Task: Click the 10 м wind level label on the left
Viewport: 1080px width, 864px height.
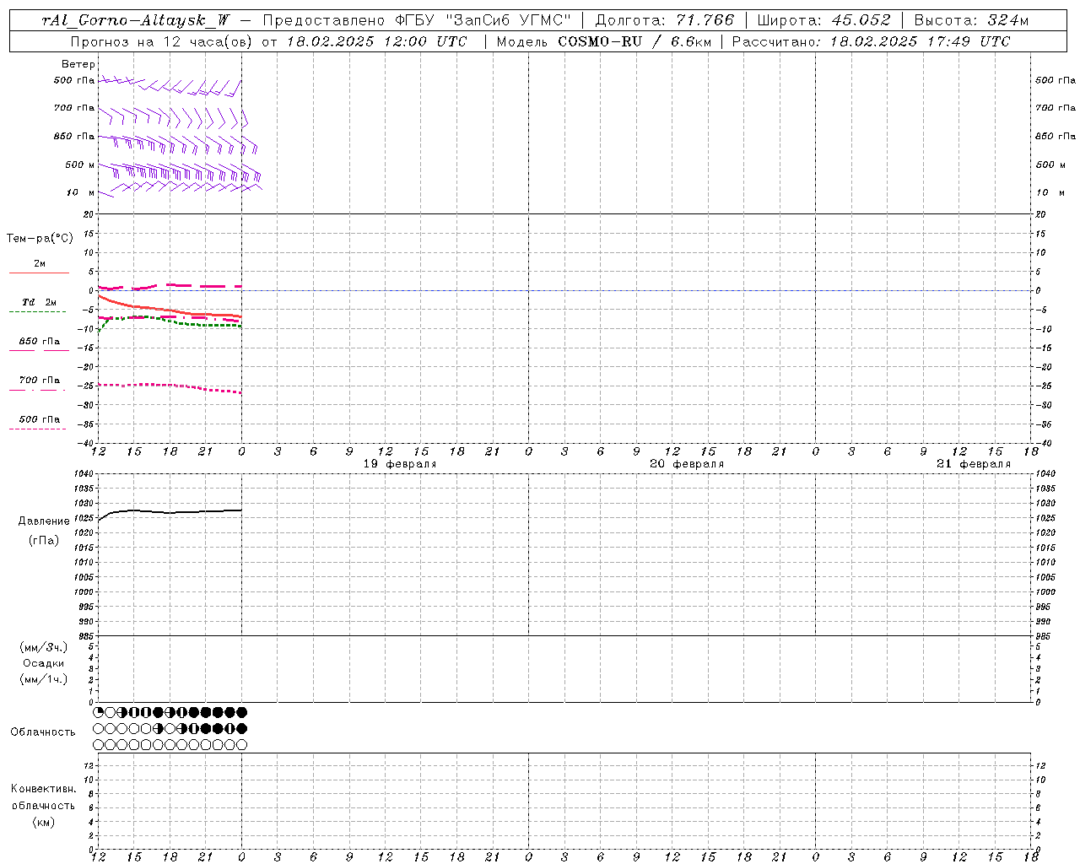Action: point(81,193)
